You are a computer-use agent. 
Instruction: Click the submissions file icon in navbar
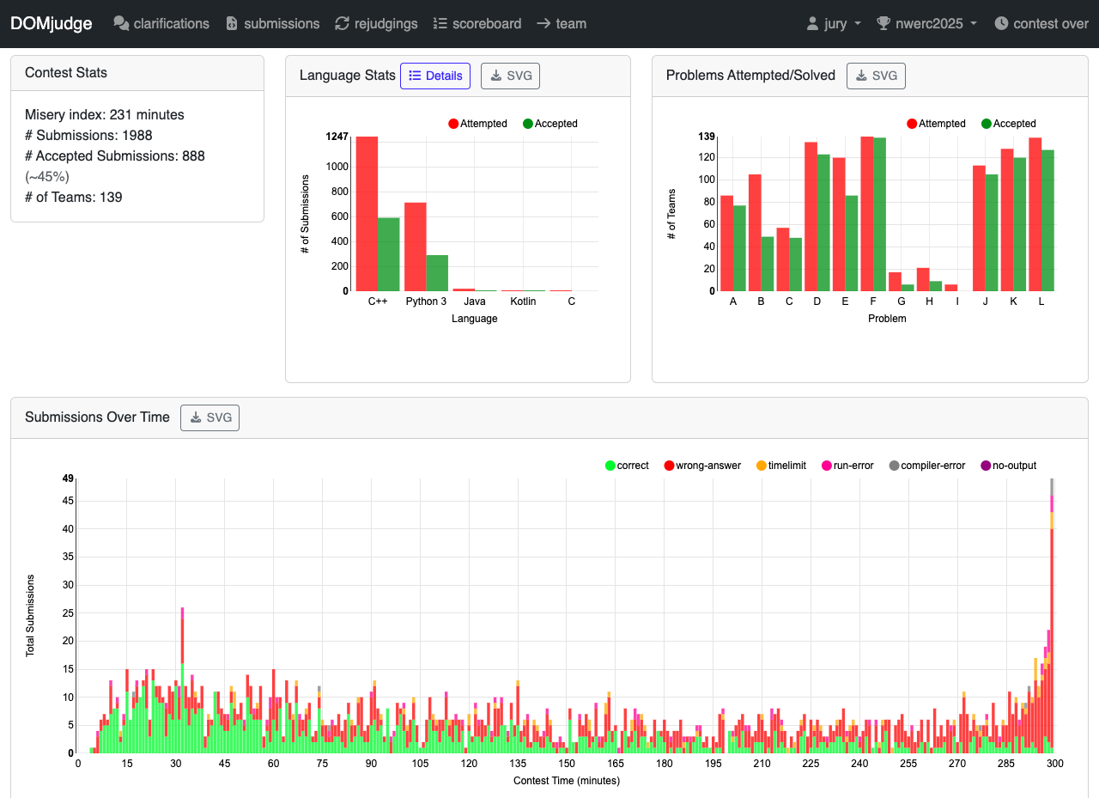click(x=232, y=24)
